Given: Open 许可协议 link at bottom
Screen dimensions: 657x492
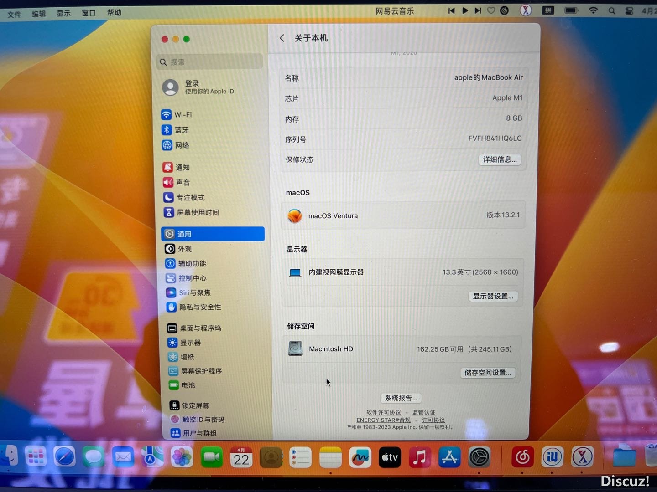Looking at the screenshot, I should pos(433,420).
